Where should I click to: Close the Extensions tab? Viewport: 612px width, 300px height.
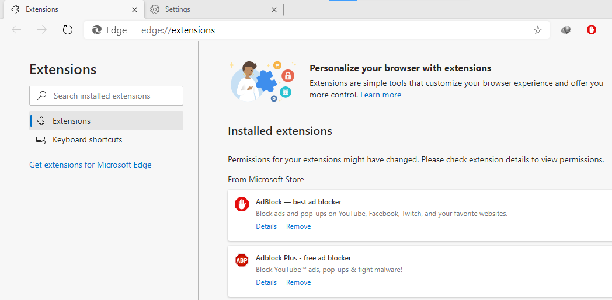135,9
